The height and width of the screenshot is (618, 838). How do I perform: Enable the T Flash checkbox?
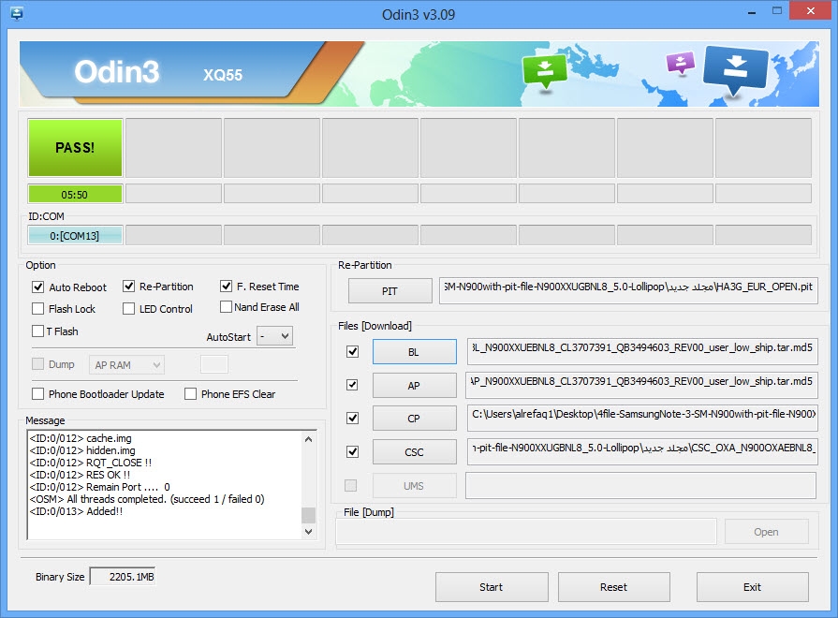click(x=38, y=331)
